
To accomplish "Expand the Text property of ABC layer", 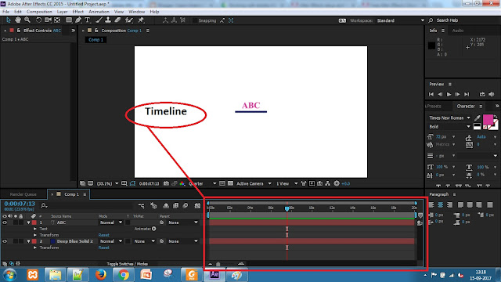I will [x=34, y=229].
